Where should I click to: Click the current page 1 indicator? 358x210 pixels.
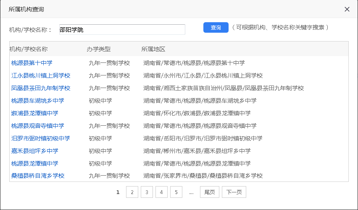click(x=118, y=192)
